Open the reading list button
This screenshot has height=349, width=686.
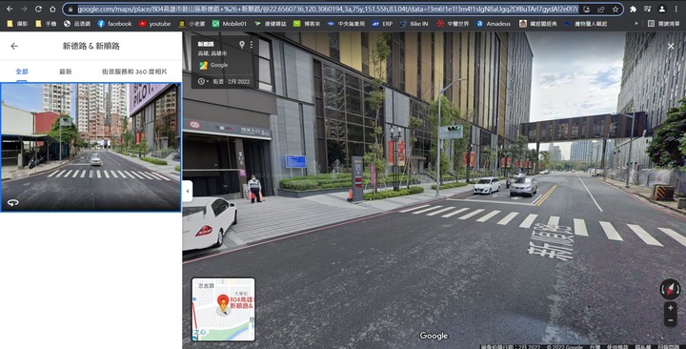(x=664, y=24)
